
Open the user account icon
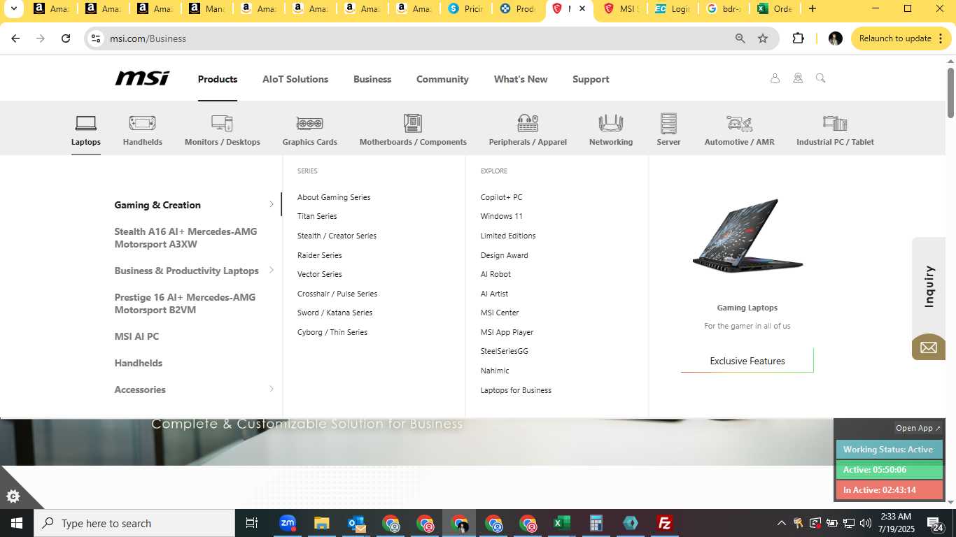coord(775,78)
